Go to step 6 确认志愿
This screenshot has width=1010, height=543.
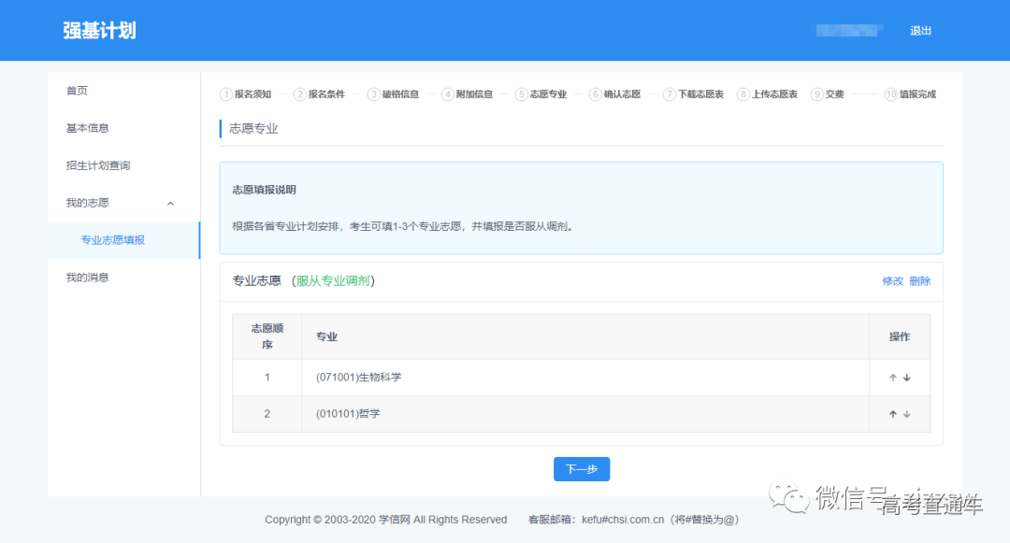(615, 94)
